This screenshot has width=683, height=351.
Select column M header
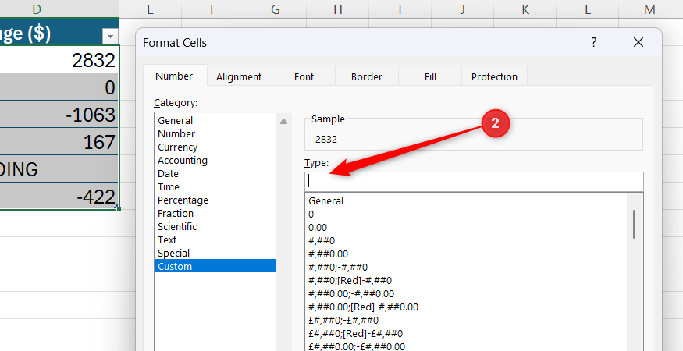click(x=649, y=9)
